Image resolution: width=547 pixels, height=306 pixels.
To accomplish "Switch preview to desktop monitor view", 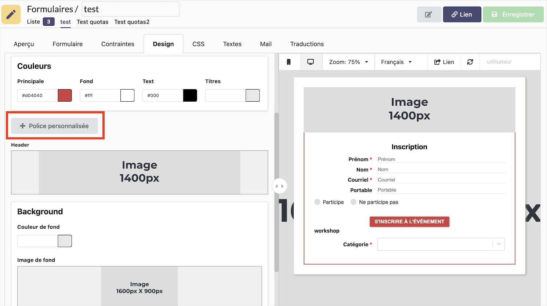I will coord(311,62).
